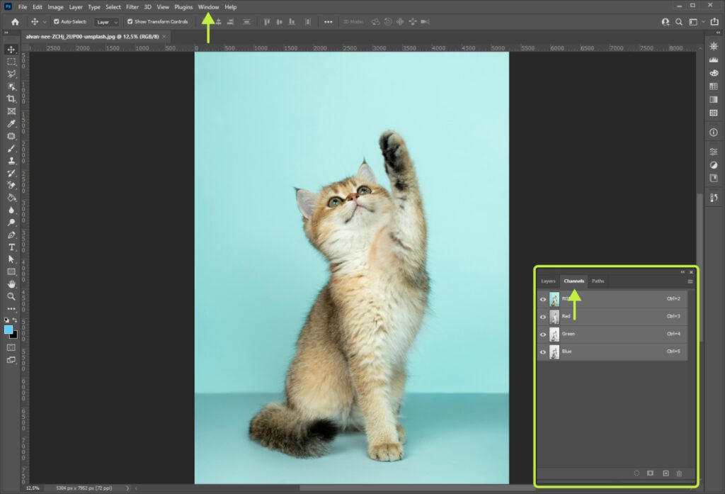725x494 pixels.
Task: Open the Info panel icon
Action: point(714,133)
